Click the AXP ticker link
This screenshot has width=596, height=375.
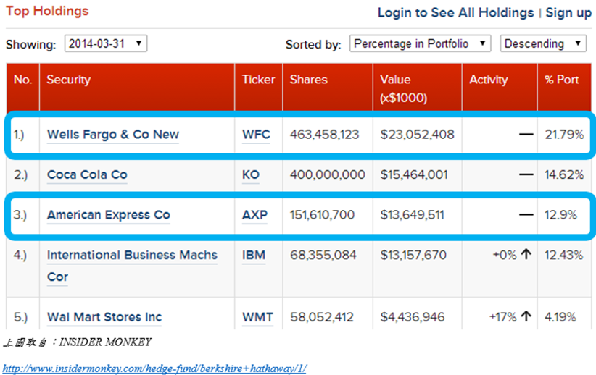click(x=255, y=215)
